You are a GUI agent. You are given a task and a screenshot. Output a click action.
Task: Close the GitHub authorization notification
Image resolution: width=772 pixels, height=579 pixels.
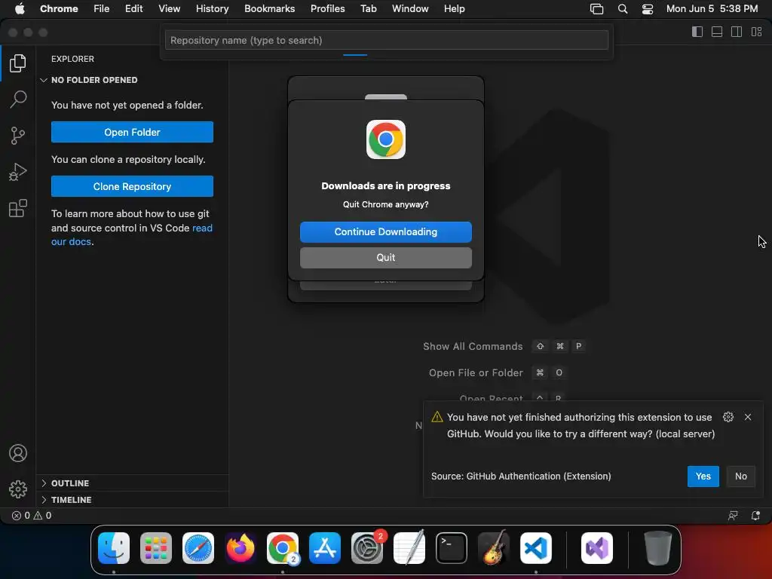[x=748, y=417]
